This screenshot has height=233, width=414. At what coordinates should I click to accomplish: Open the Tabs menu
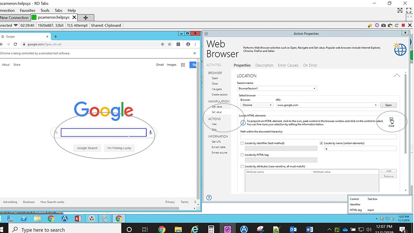(x=58, y=10)
